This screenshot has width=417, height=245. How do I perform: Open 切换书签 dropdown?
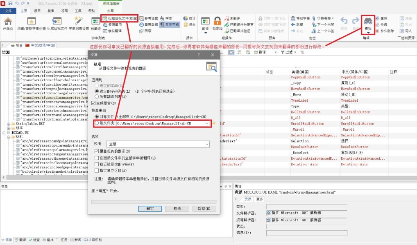tap(323, 18)
